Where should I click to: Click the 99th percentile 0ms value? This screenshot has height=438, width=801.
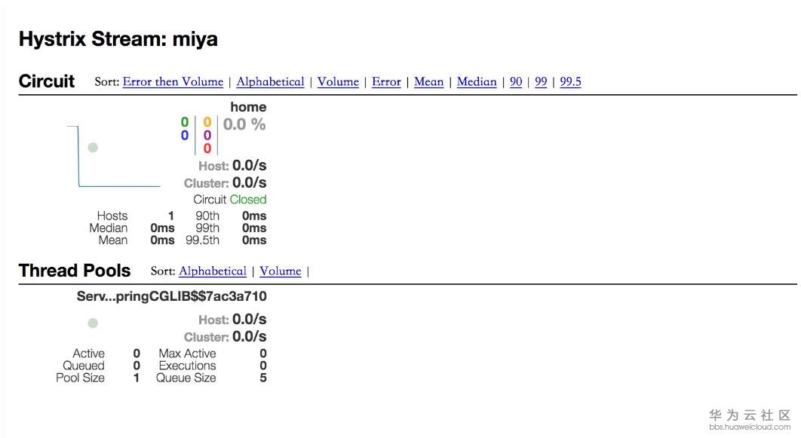[x=254, y=228]
